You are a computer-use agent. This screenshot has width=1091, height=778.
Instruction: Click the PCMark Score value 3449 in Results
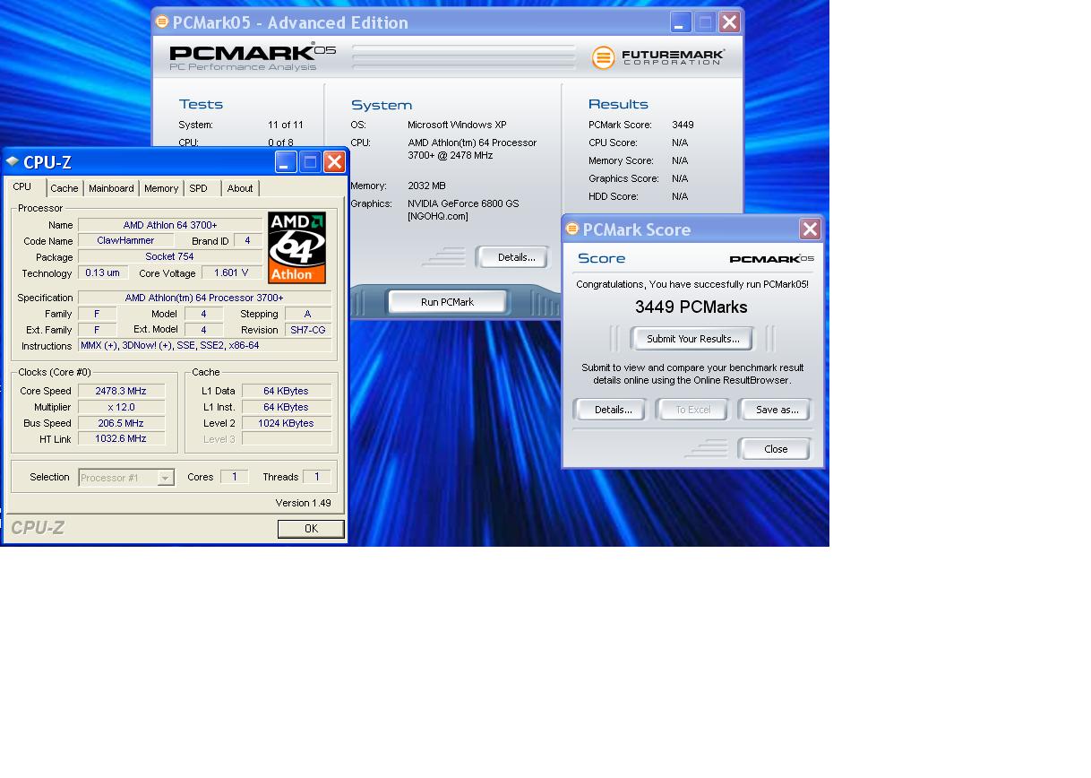point(683,125)
